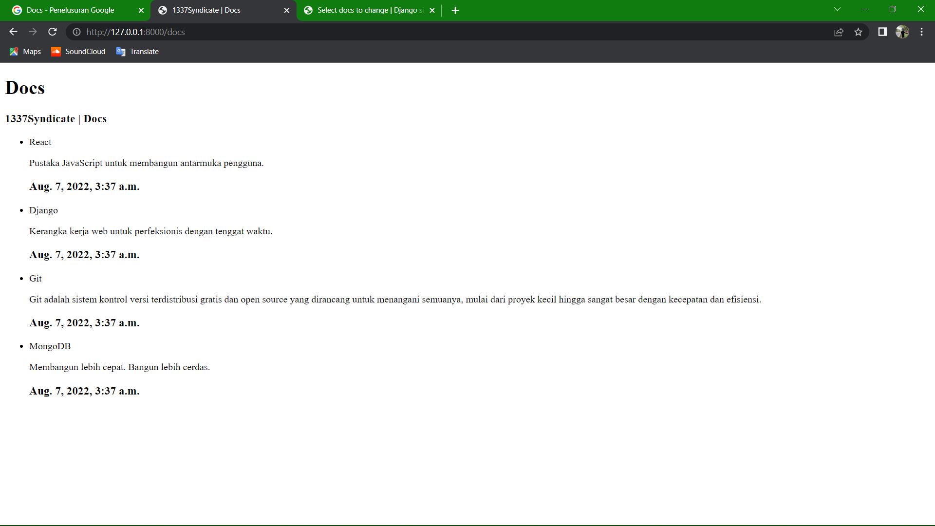Click the MongoDB list item text
Viewport: 935px width, 526px height.
[50, 346]
